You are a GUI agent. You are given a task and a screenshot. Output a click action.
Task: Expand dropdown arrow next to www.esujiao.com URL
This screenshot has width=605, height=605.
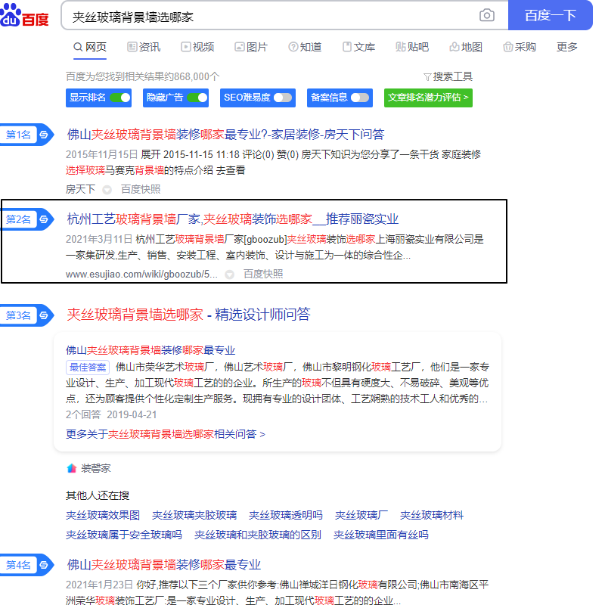230,275
